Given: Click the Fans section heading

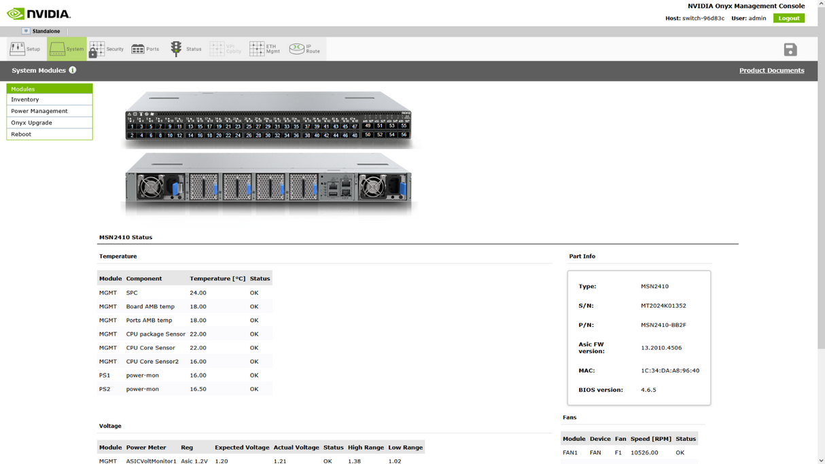Looking at the screenshot, I should 569,417.
